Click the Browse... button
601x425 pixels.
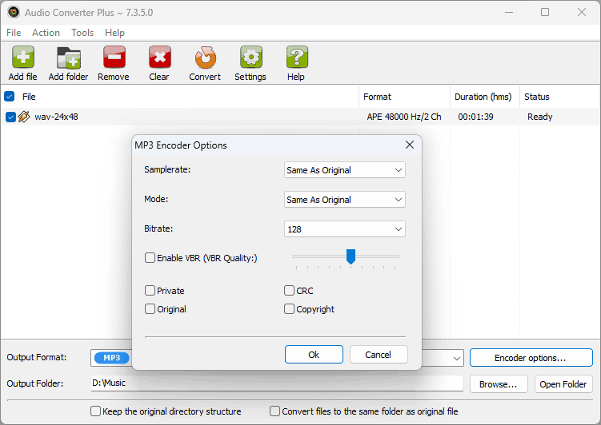click(x=499, y=384)
